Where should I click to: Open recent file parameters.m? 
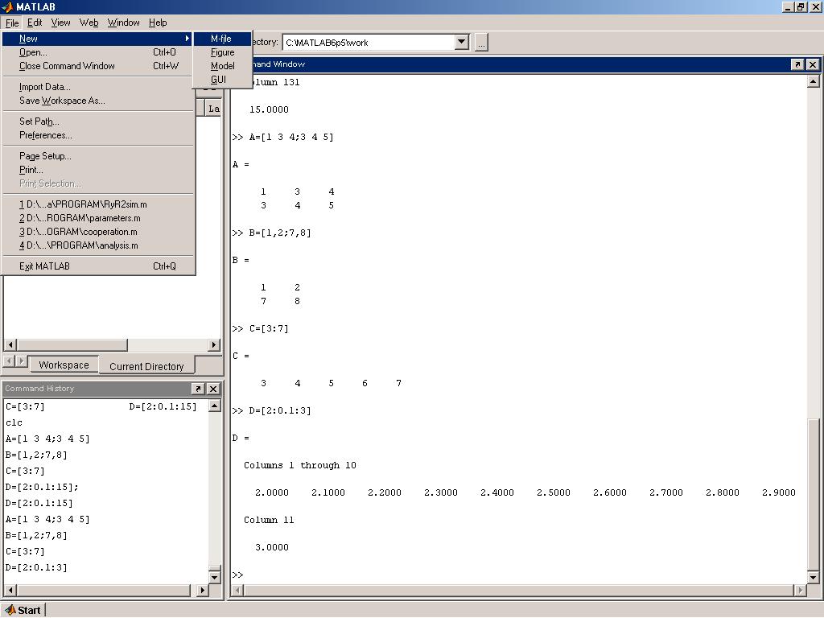point(97,218)
